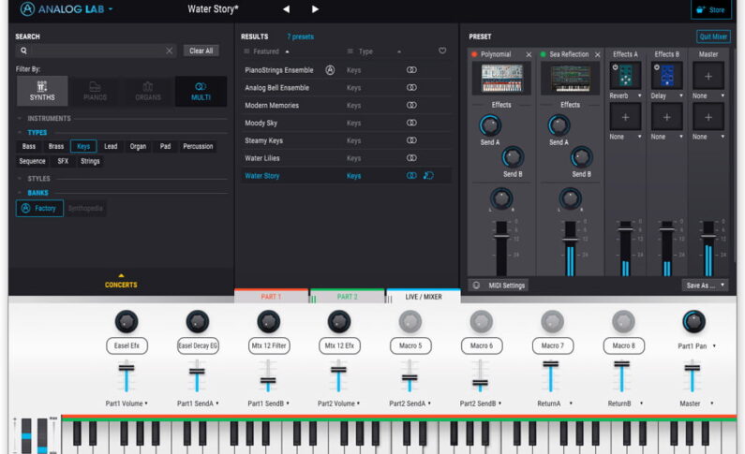The height and width of the screenshot is (454, 745).
Task: Toggle the Pad type filter
Action: (x=165, y=146)
